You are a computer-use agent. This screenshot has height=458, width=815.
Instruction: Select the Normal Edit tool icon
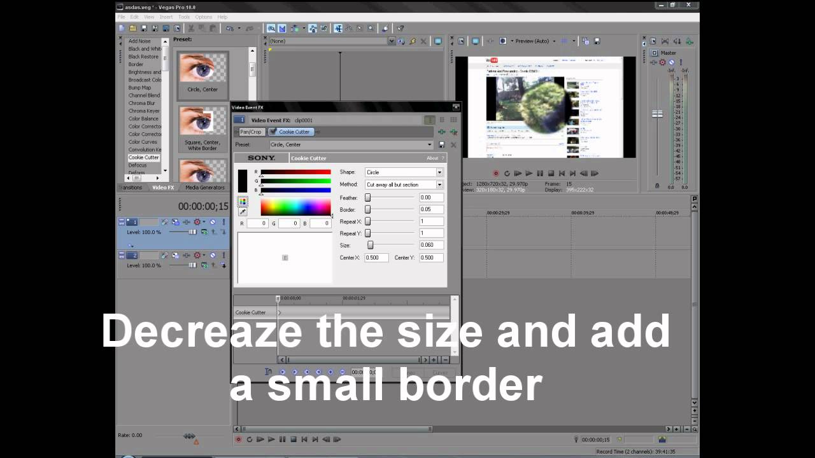click(x=337, y=29)
